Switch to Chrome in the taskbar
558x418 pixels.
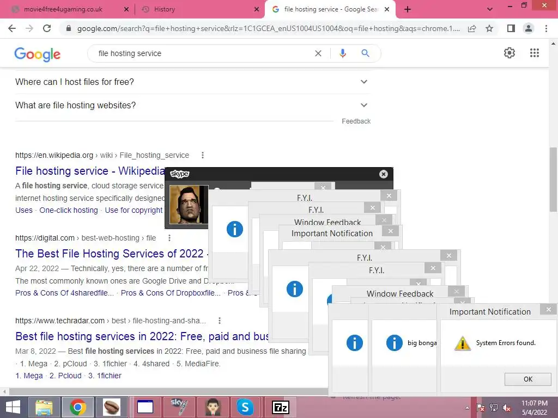tap(78, 407)
